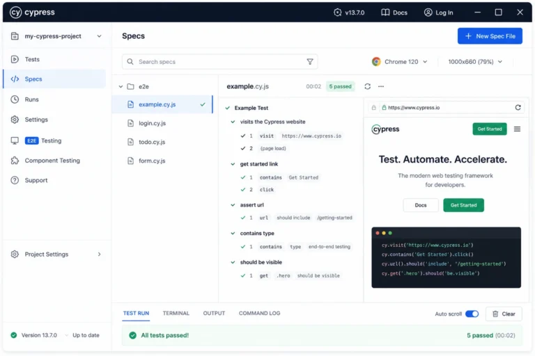Collapse the e2e folder

coord(121,86)
